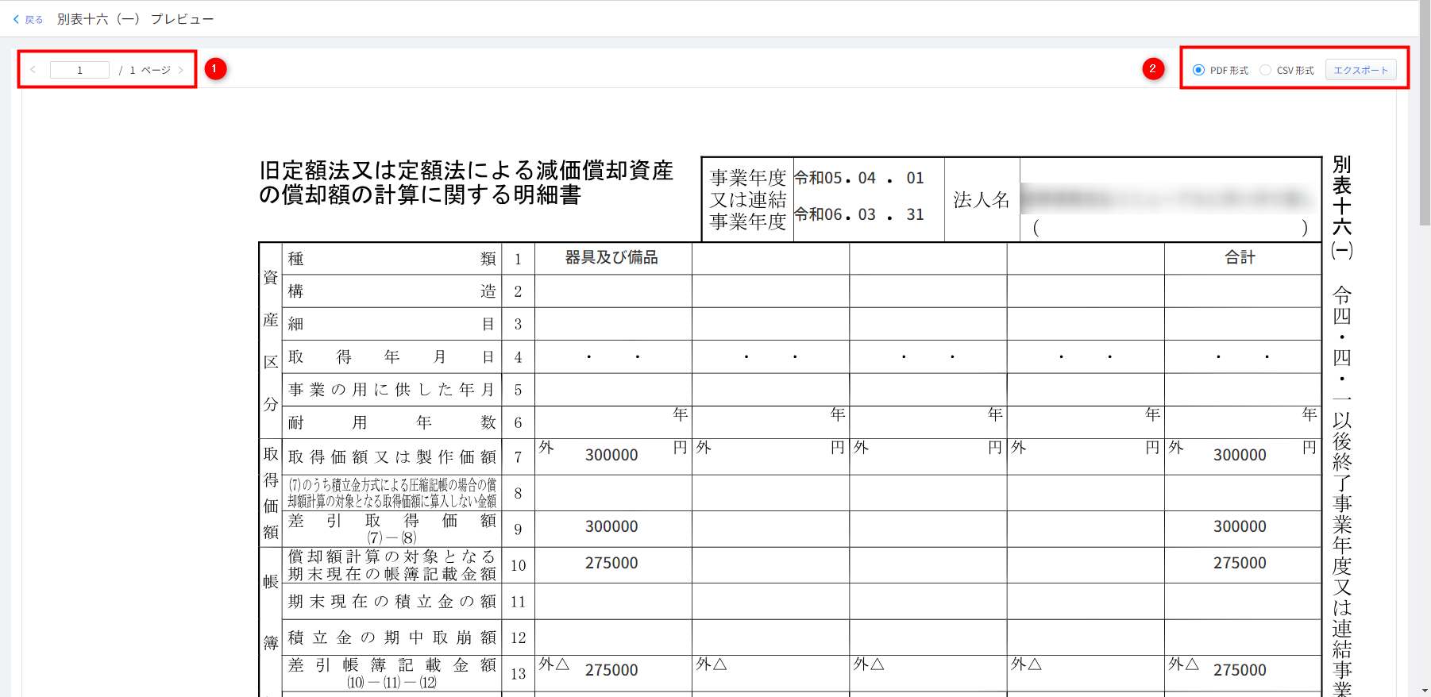The width and height of the screenshot is (1431, 697).
Task: Click the 令和06.03.31 end date
Action: [x=859, y=214]
